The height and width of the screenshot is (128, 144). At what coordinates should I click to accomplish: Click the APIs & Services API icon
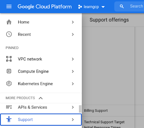coord(9,107)
